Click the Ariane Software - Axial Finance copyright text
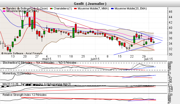Screen dimensions: 180x104 pos(22,53)
